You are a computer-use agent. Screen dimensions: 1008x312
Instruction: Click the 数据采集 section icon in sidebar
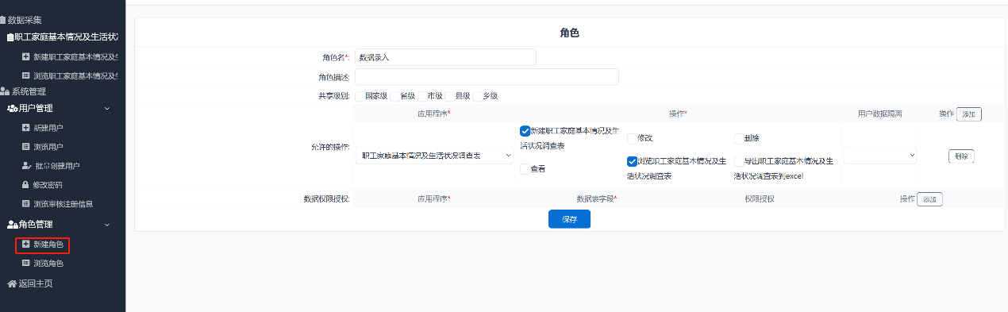tap(2, 20)
